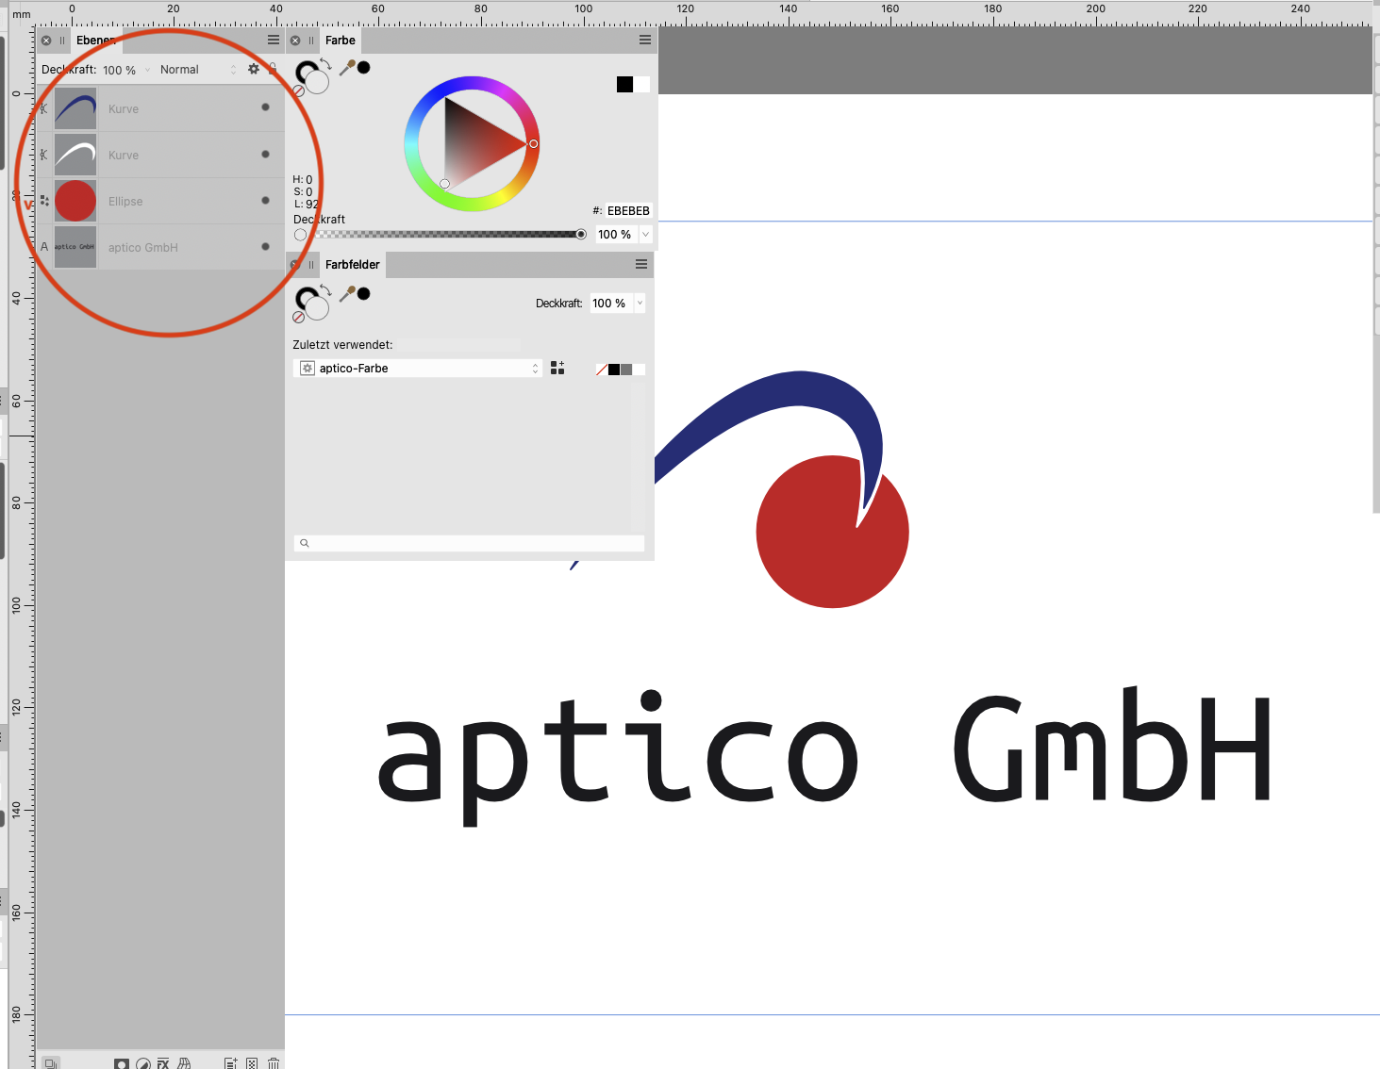The height and width of the screenshot is (1069, 1380).
Task: Select the eyedropper in Farbfelder panel
Action: pyautogui.click(x=346, y=294)
